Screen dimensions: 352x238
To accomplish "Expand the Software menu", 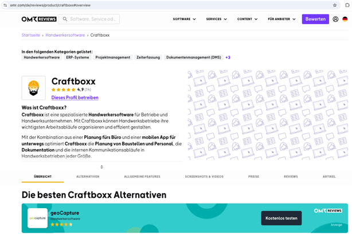I will (184, 19).
